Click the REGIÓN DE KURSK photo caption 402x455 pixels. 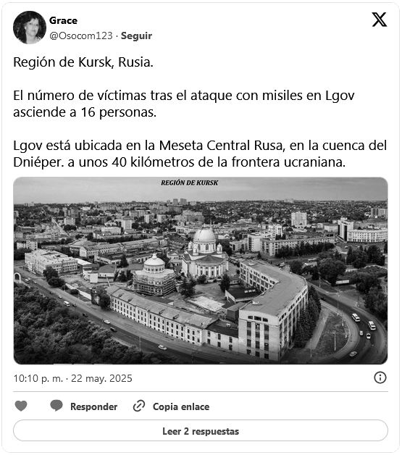189,183
